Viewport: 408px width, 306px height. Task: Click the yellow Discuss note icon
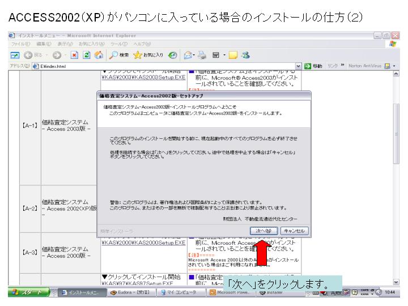233,55
